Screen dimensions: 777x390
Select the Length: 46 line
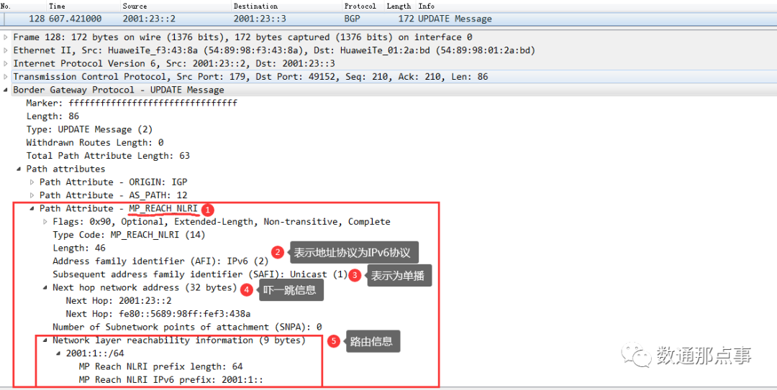point(79,248)
